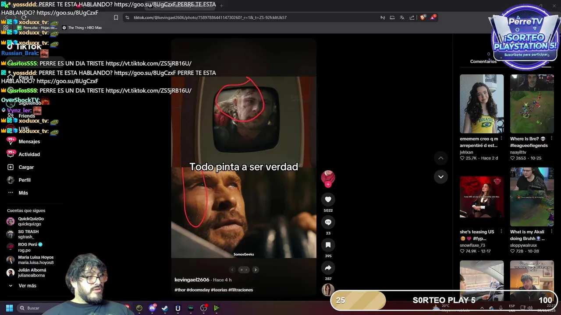
Task: Go to the previous video with up chevron
Action: click(x=441, y=158)
